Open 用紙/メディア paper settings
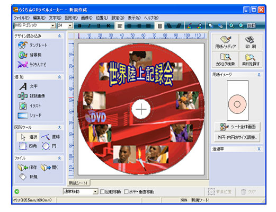This screenshot has width=276, height=212. (x=225, y=42)
